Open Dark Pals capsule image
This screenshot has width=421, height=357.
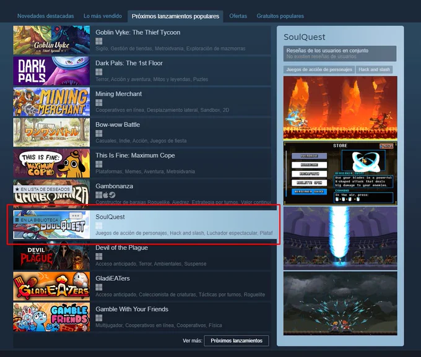click(x=51, y=71)
